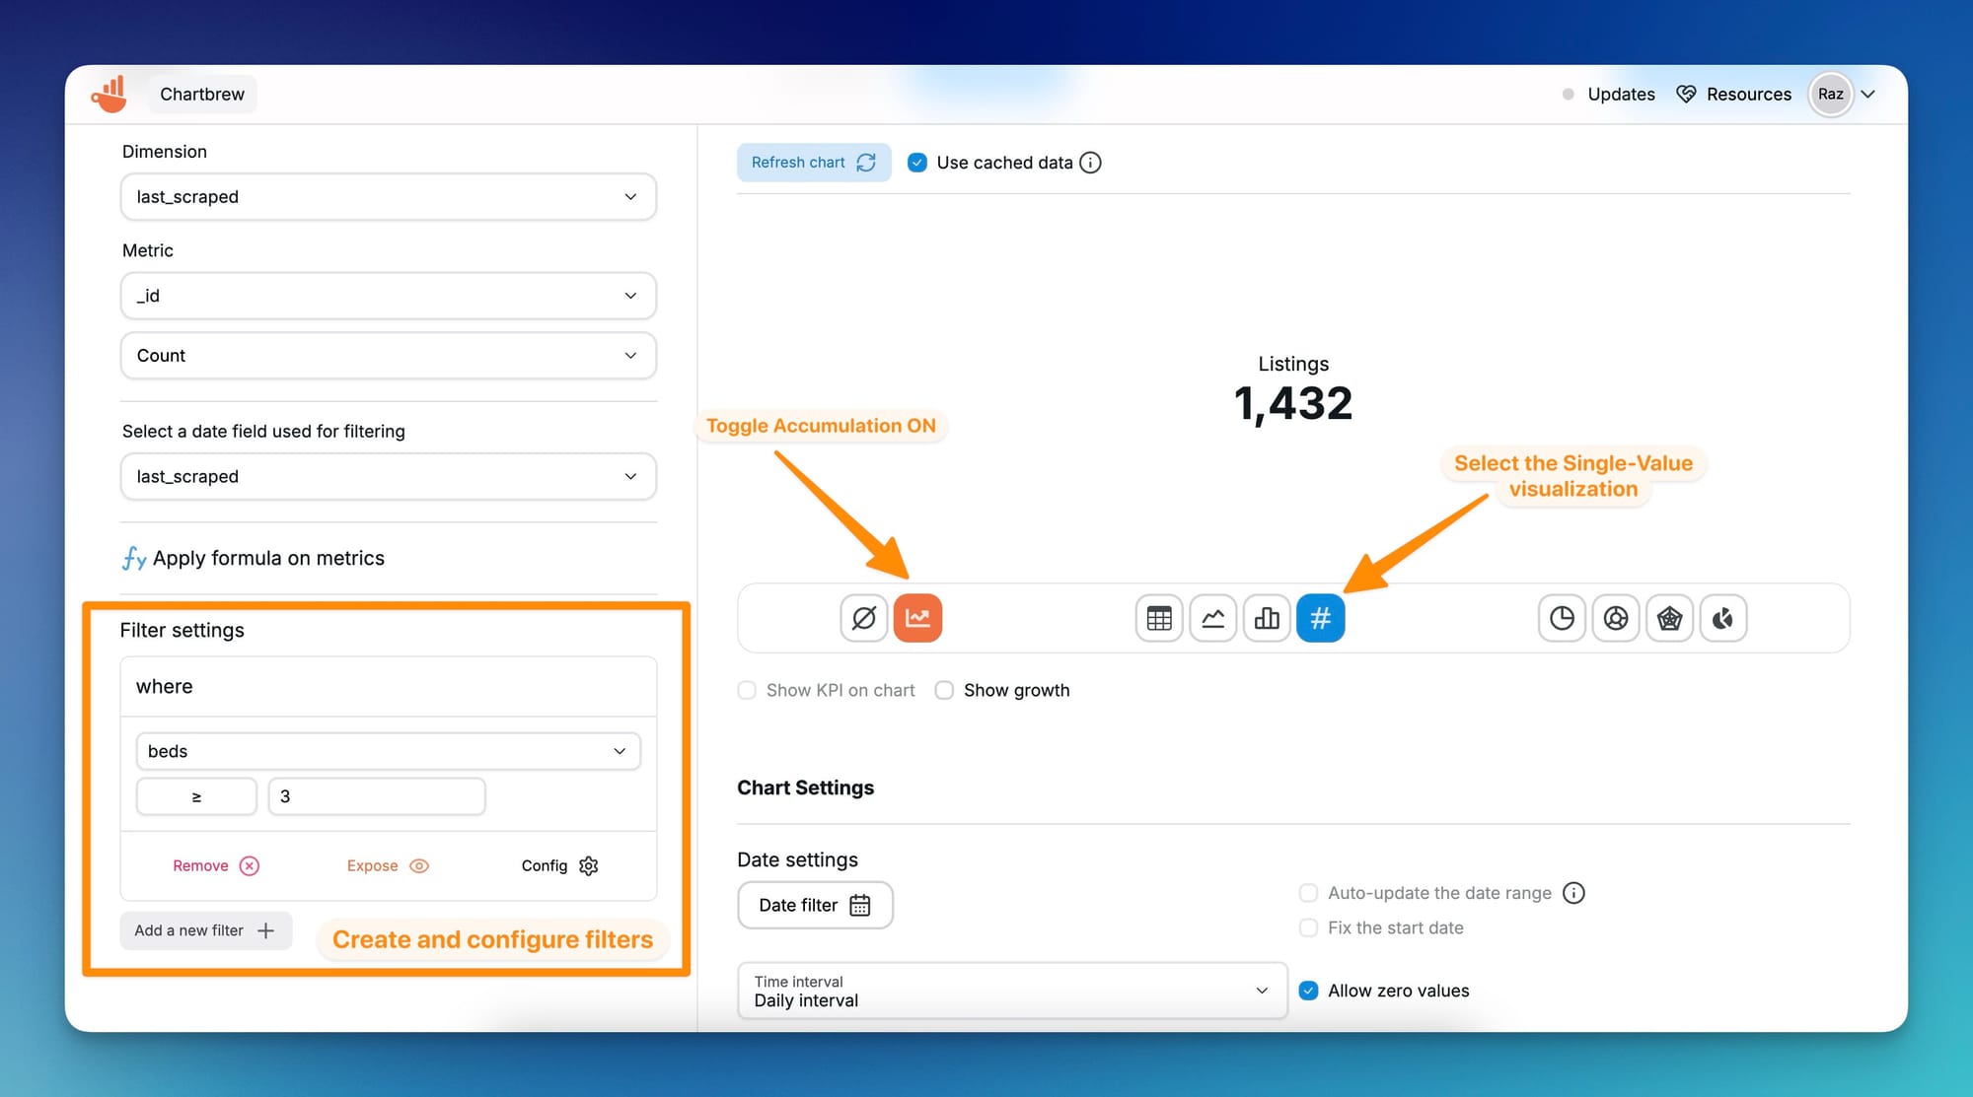Turn on Show KPI on chart

(747, 690)
